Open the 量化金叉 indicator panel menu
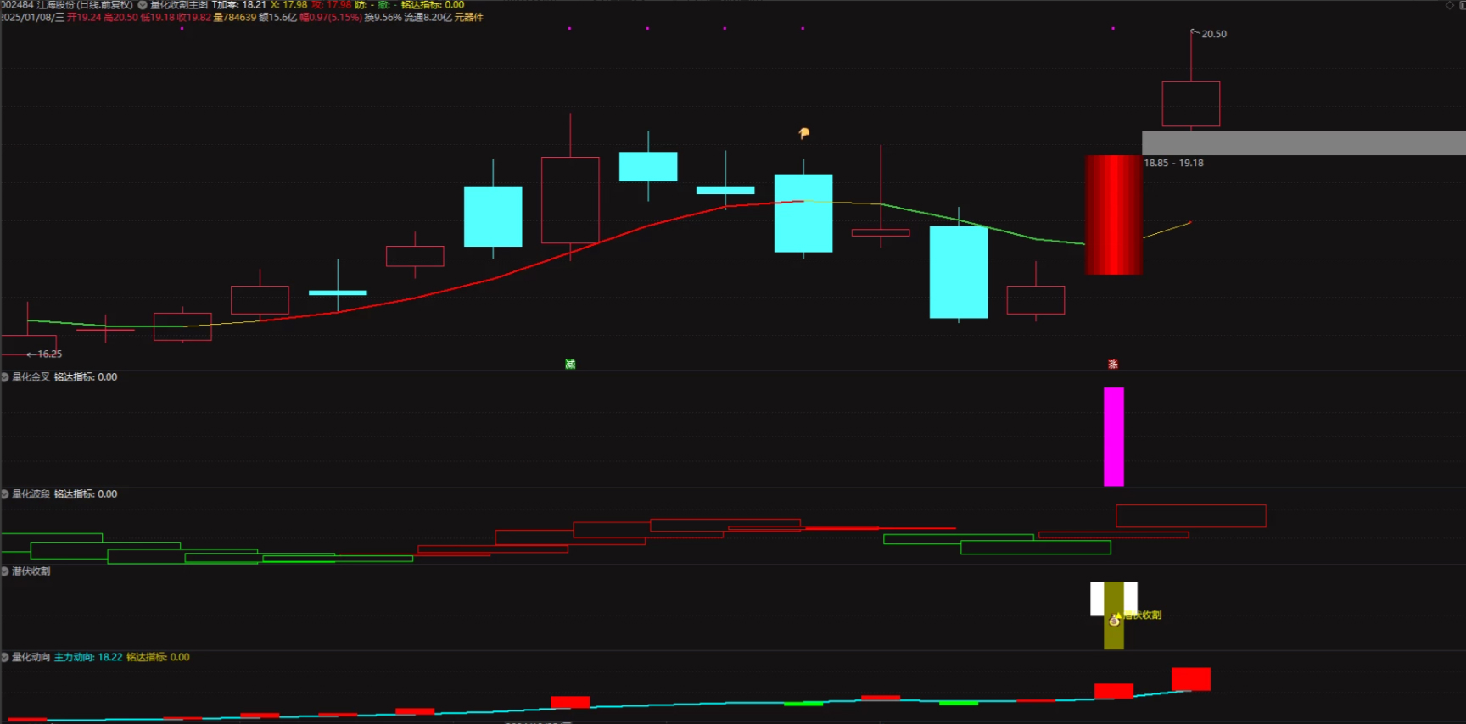The image size is (1466, 724). pos(5,377)
